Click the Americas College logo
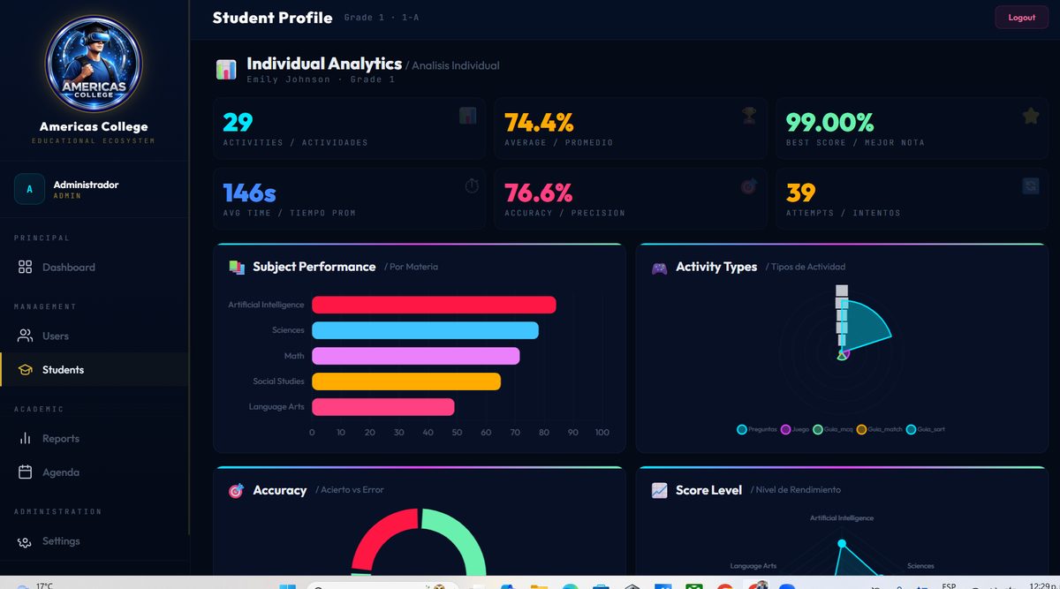This screenshot has height=589, width=1060. coord(94,64)
